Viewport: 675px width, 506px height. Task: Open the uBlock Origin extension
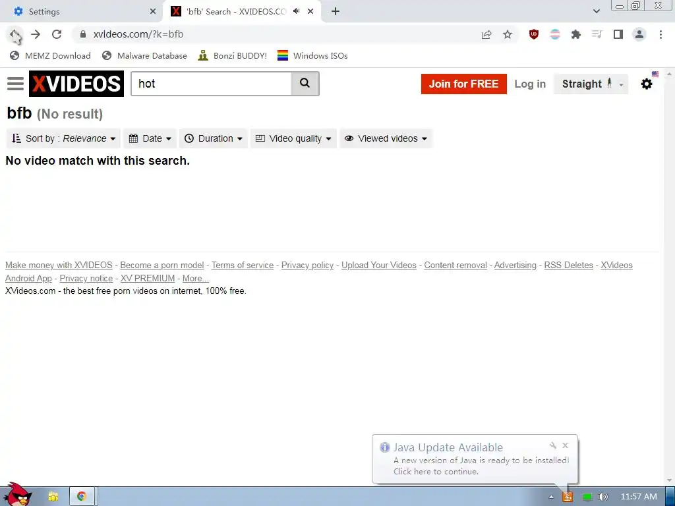534,34
